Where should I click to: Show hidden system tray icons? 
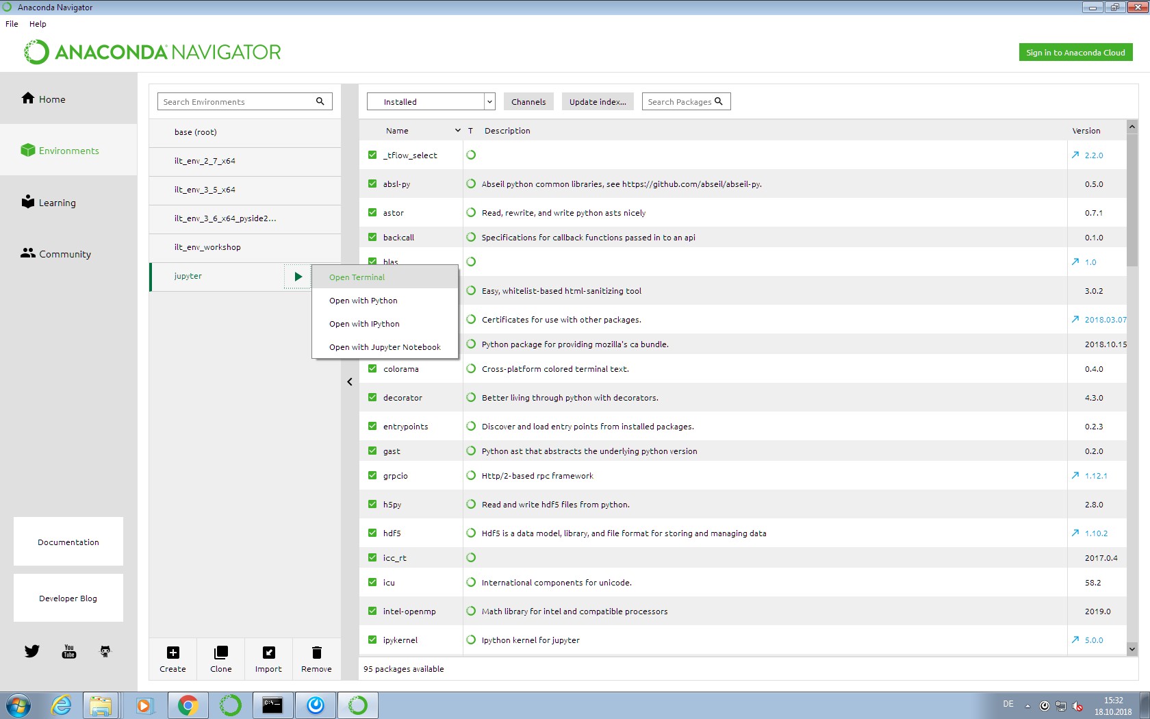coord(1027,705)
